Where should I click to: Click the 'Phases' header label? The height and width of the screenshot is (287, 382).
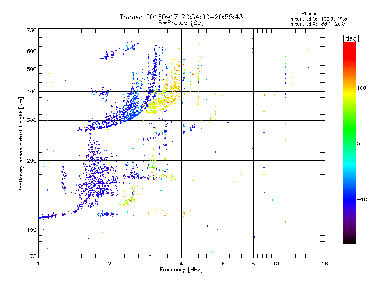point(309,14)
